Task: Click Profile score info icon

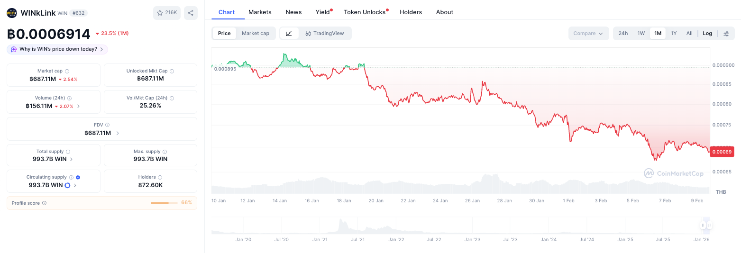Action: click(x=44, y=203)
